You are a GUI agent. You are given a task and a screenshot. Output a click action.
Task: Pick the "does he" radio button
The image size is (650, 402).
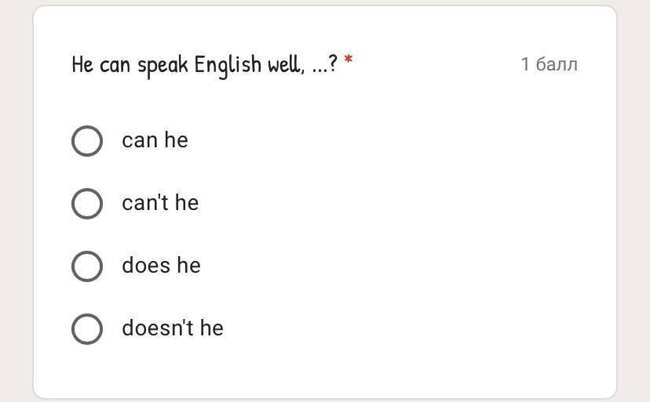[x=87, y=266]
